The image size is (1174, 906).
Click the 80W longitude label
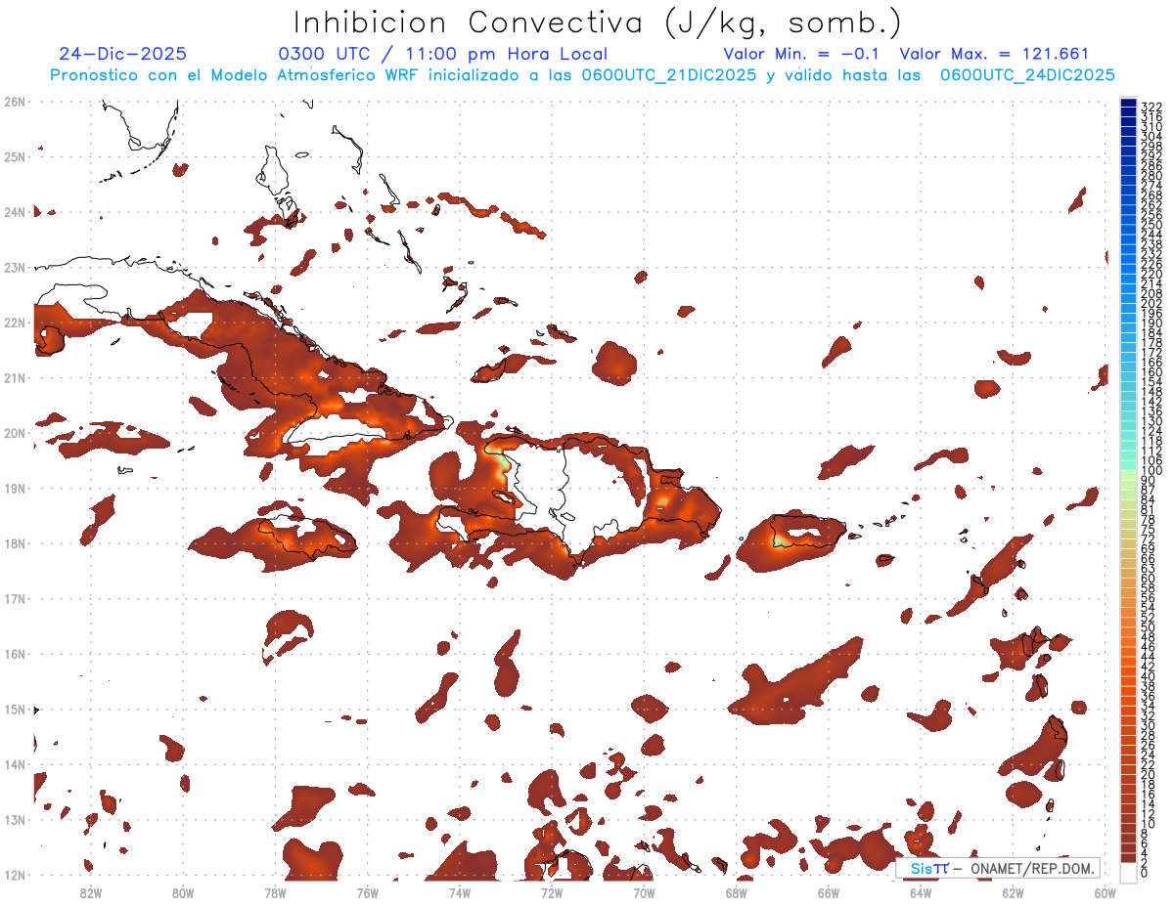pos(182,891)
